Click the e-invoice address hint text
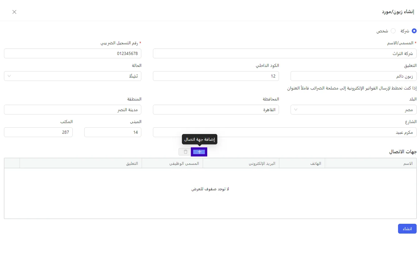420x254 pixels. coord(352,89)
